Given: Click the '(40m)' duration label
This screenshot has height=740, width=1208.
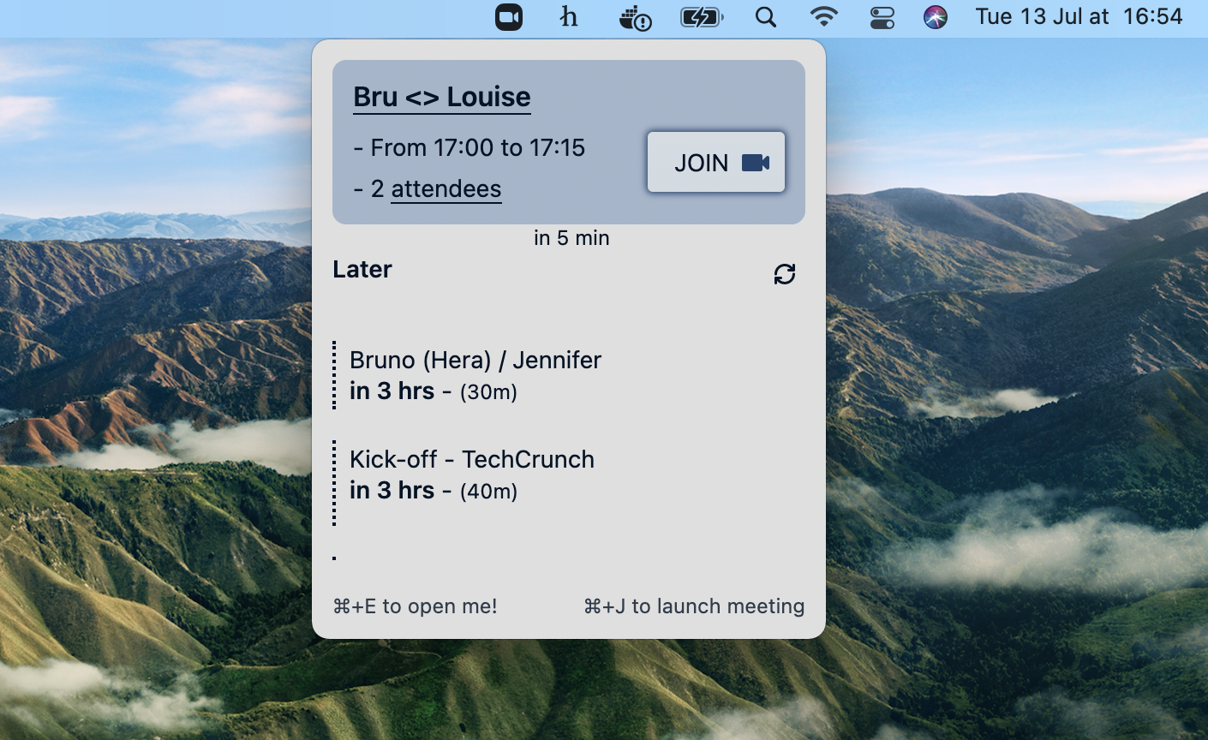Looking at the screenshot, I should point(488,492).
